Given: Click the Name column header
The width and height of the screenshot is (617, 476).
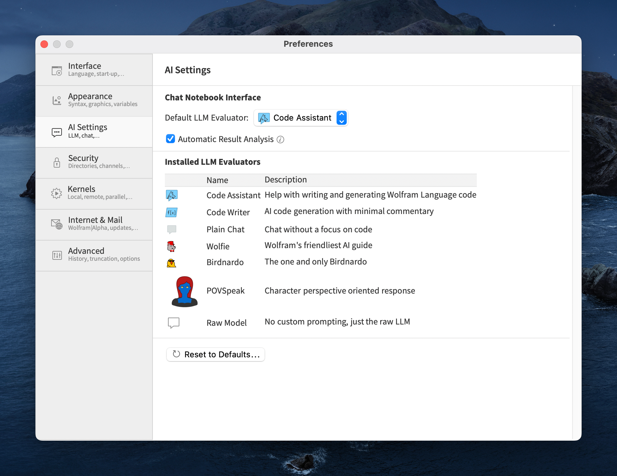Looking at the screenshot, I should click(217, 180).
